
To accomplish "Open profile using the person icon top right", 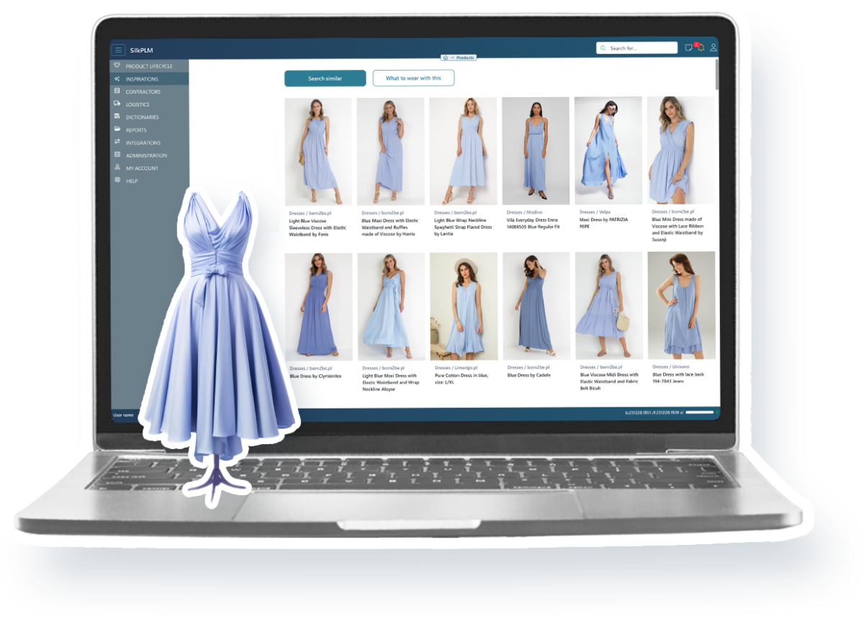I will tap(713, 48).
